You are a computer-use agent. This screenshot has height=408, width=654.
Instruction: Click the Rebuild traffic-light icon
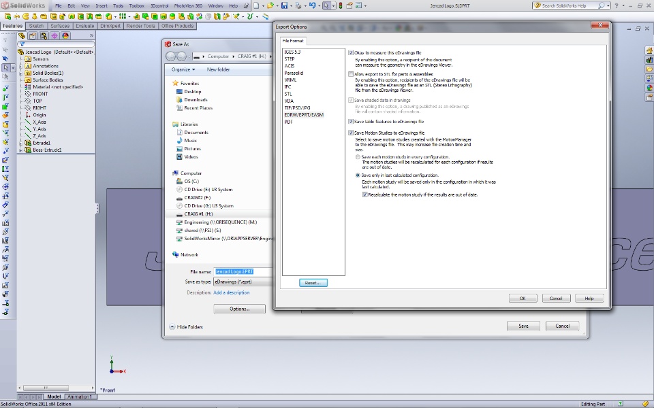click(x=341, y=5)
